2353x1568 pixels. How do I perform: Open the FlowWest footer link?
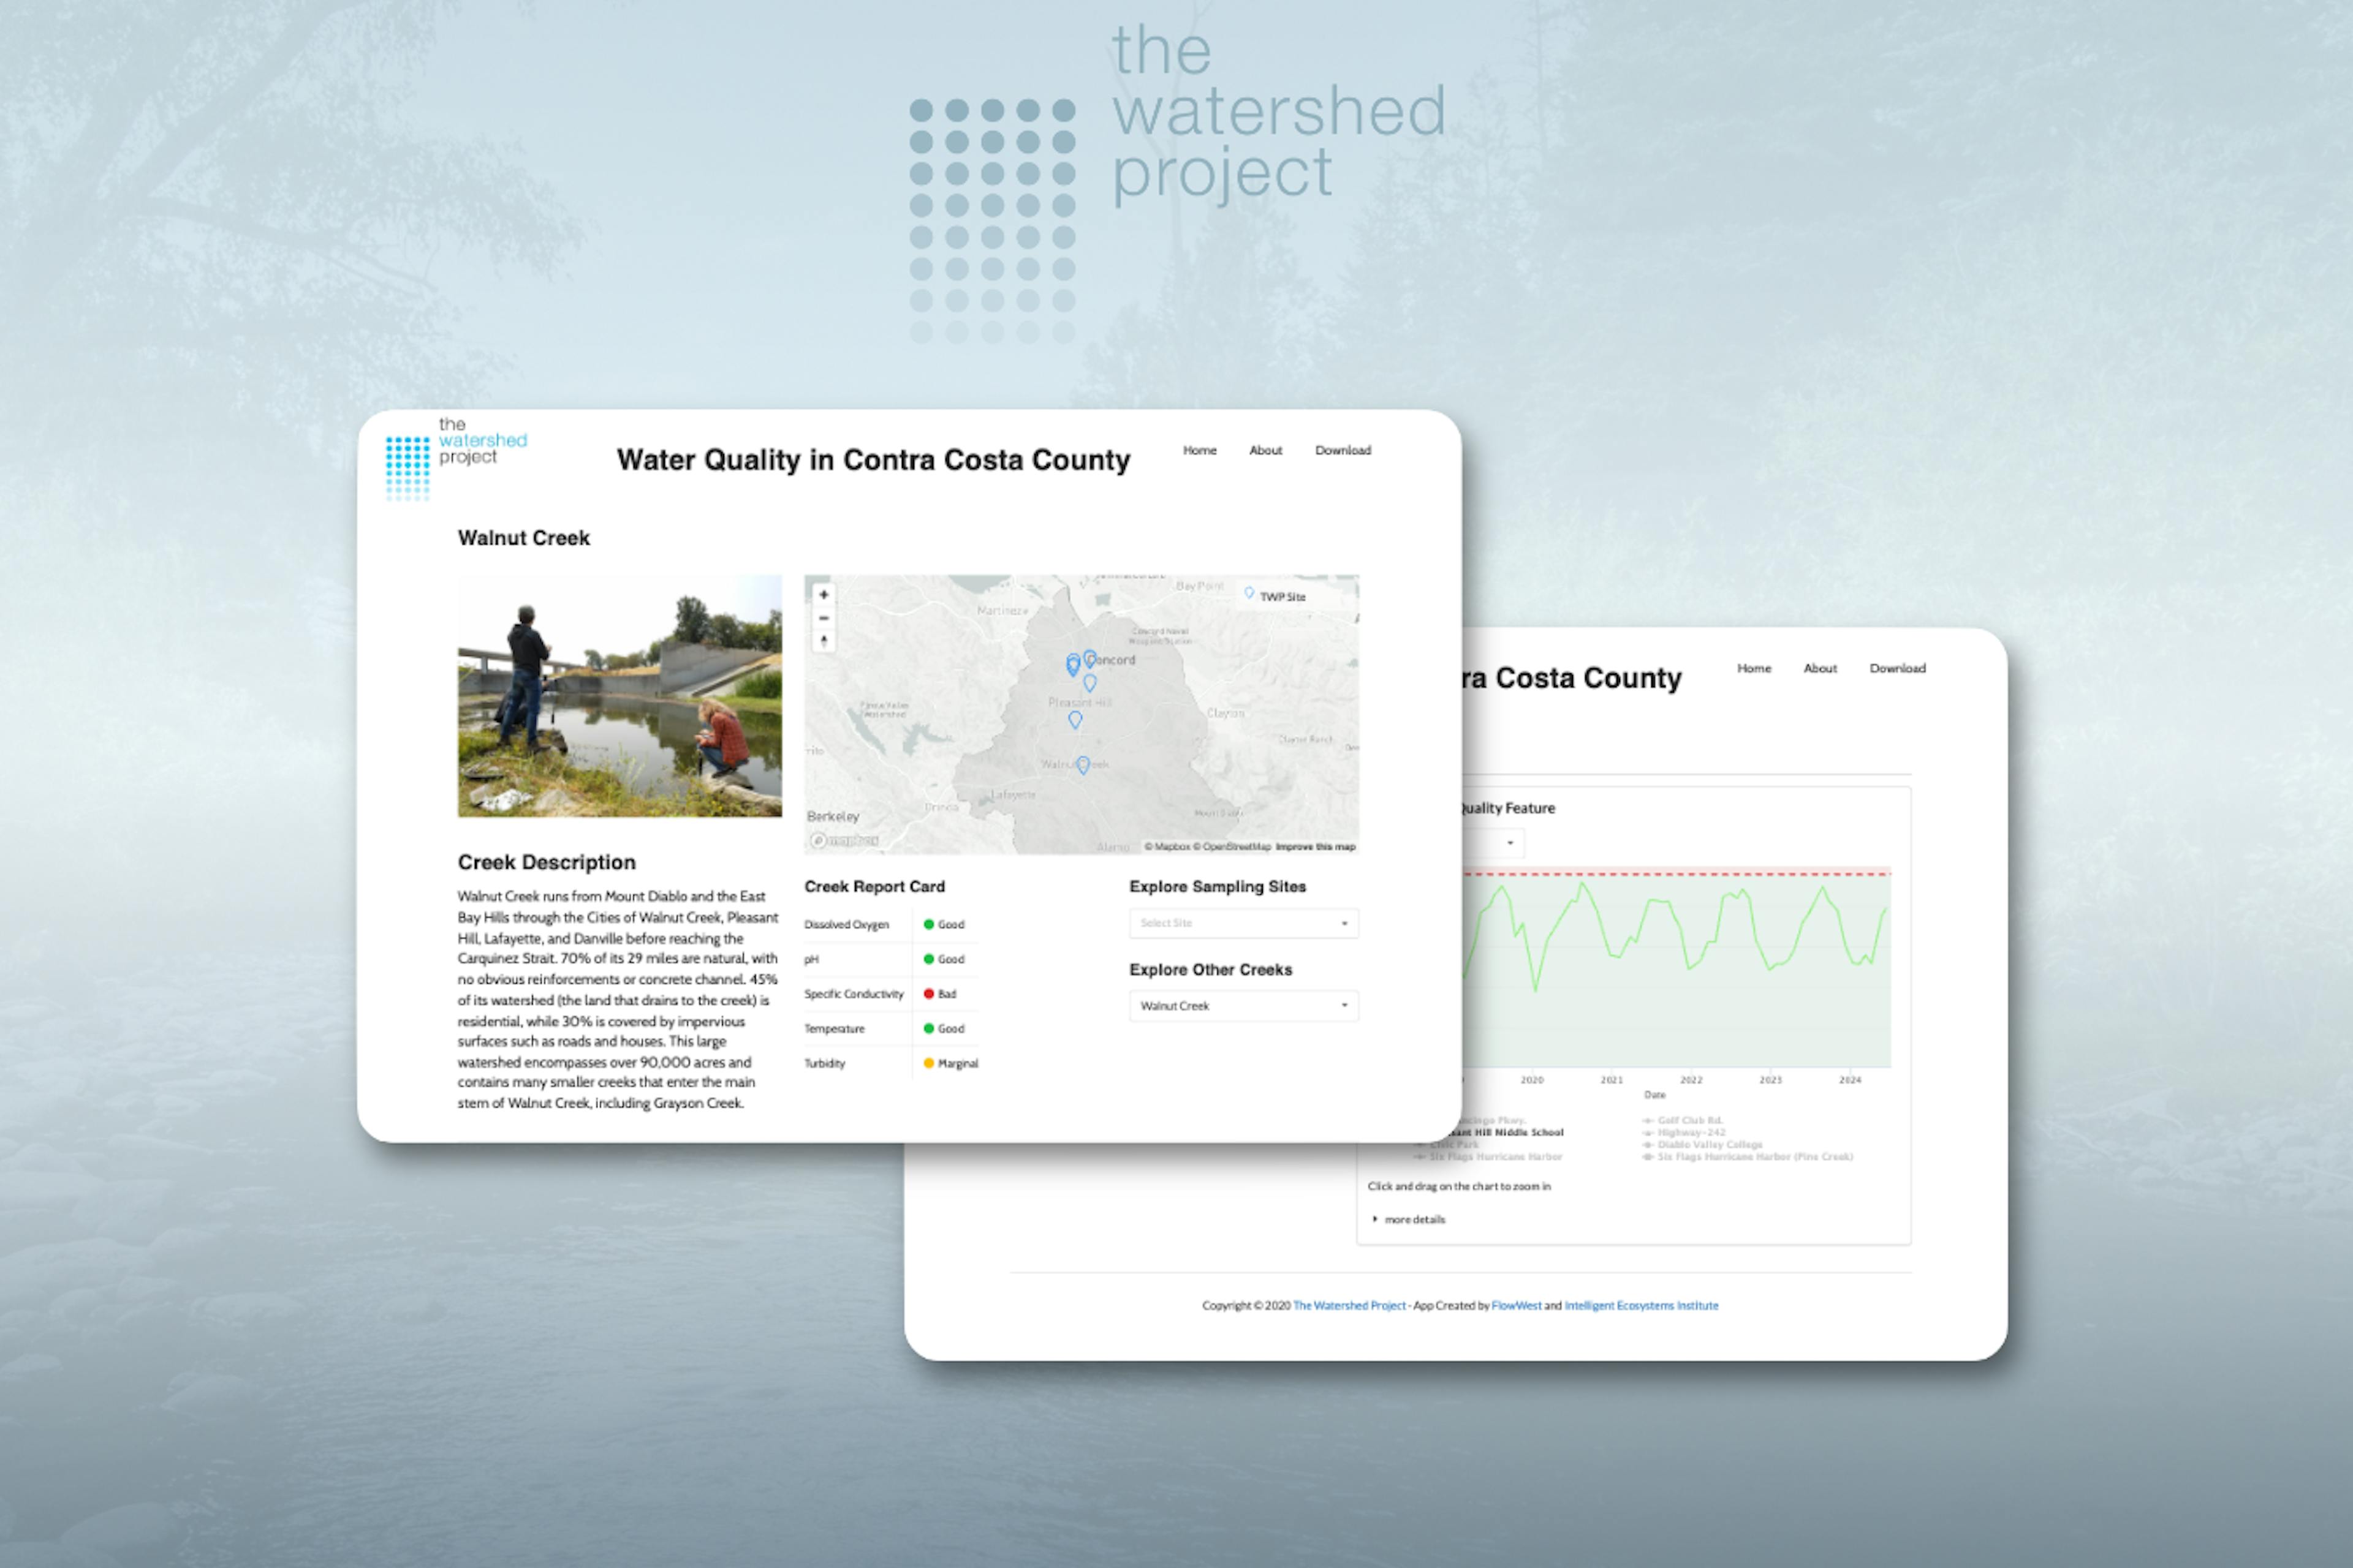click(x=1515, y=1305)
